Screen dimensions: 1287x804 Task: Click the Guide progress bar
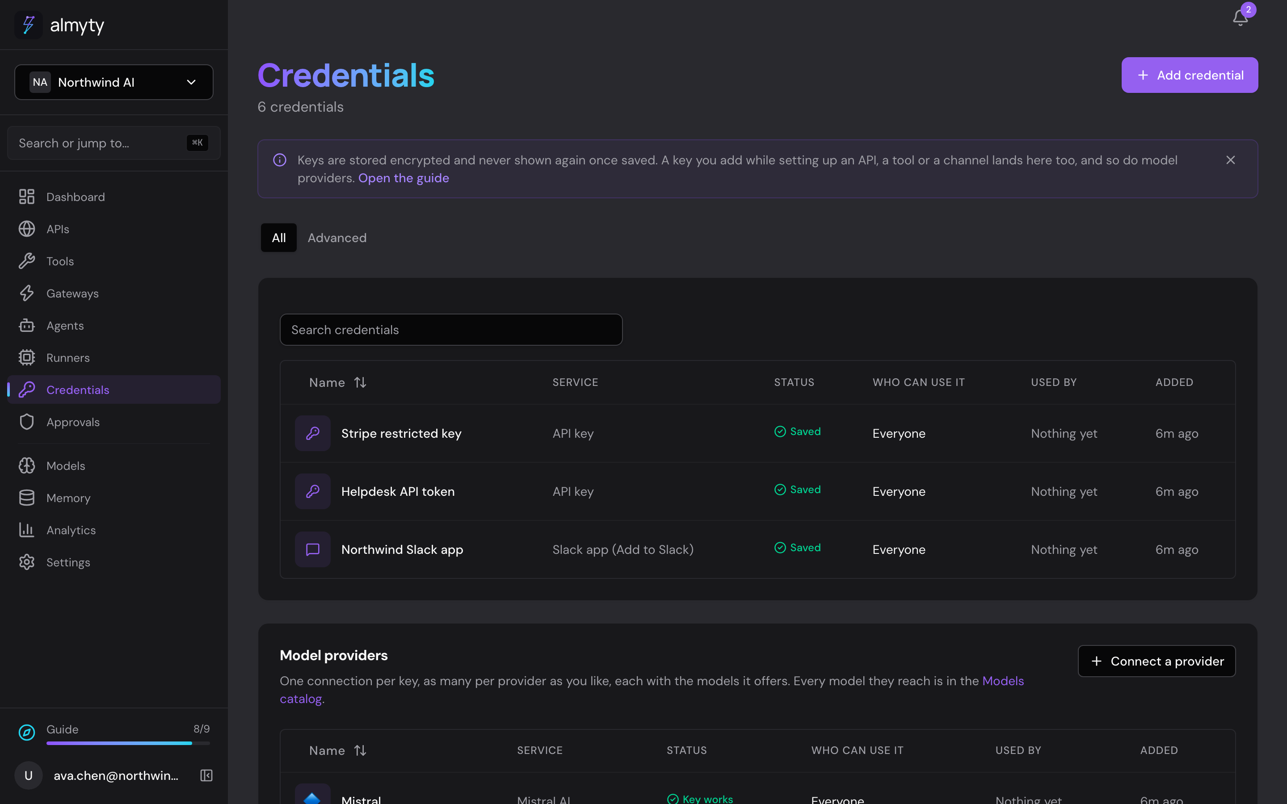[x=128, y=743]
